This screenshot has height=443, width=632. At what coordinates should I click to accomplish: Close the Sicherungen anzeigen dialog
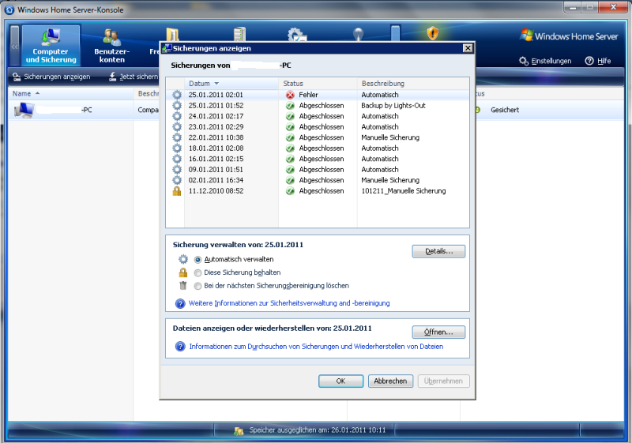tap(468, 48)
